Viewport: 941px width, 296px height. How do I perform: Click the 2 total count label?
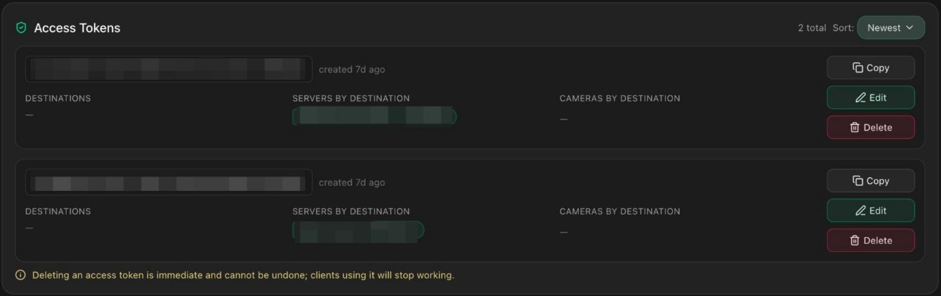[x=812, y=28]
